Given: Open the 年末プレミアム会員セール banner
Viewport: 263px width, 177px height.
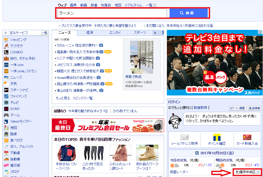Looking at the screenshot, I should point(108,125).
